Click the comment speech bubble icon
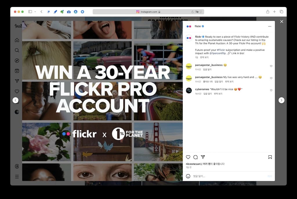Screen dimensions: 297x199 pyautogui.click(x=195, y=157)
